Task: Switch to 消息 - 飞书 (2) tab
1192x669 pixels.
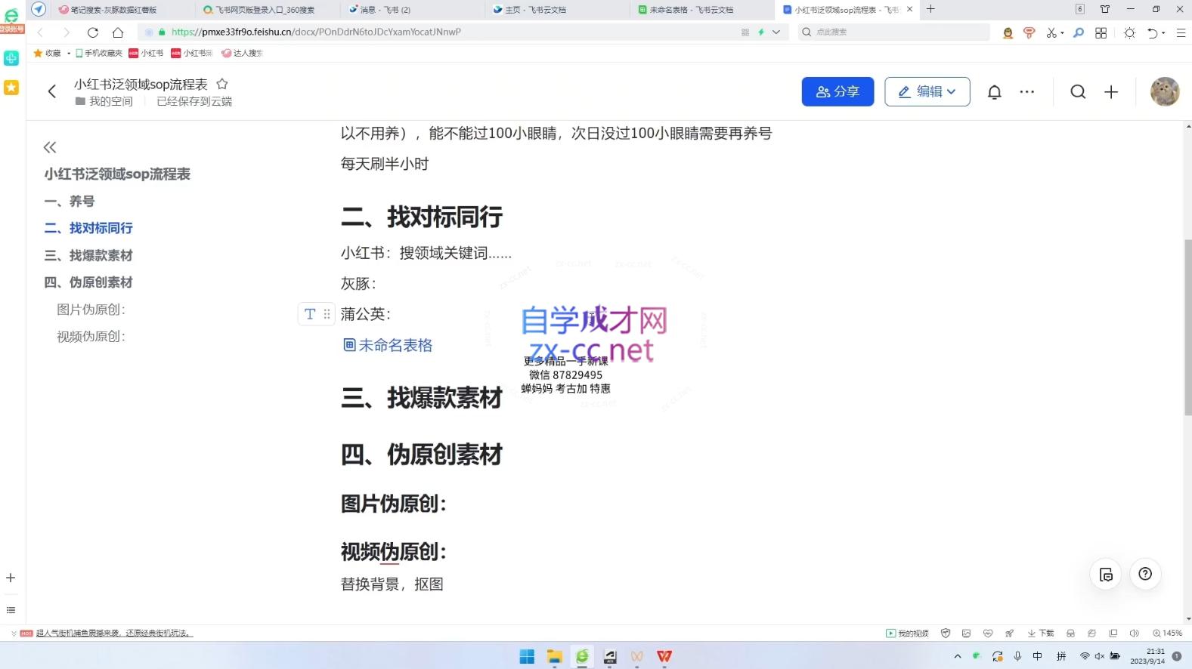Action: point(385,10)
